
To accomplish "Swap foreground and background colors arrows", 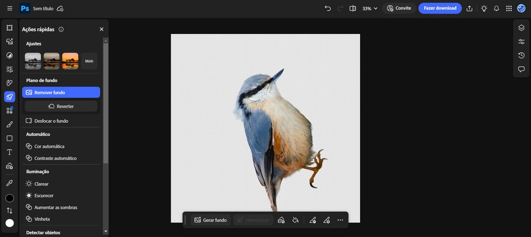I will point(9,211).
